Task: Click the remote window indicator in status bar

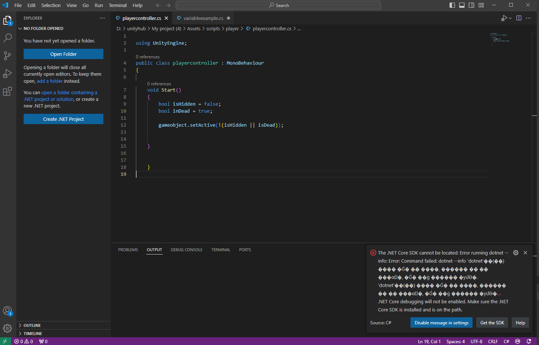Action: coord(5,341)
